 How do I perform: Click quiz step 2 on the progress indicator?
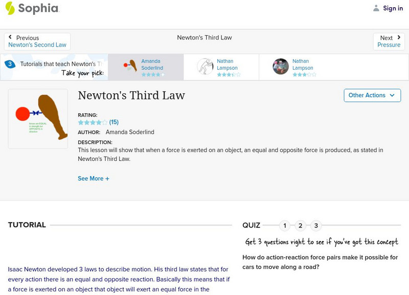click(x=299, y=225)
